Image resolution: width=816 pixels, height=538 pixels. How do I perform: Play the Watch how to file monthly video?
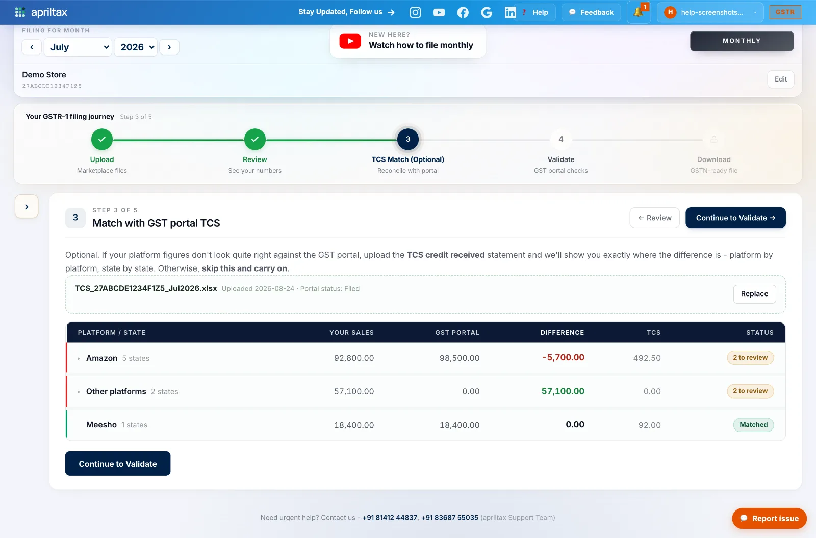point(407,41)
